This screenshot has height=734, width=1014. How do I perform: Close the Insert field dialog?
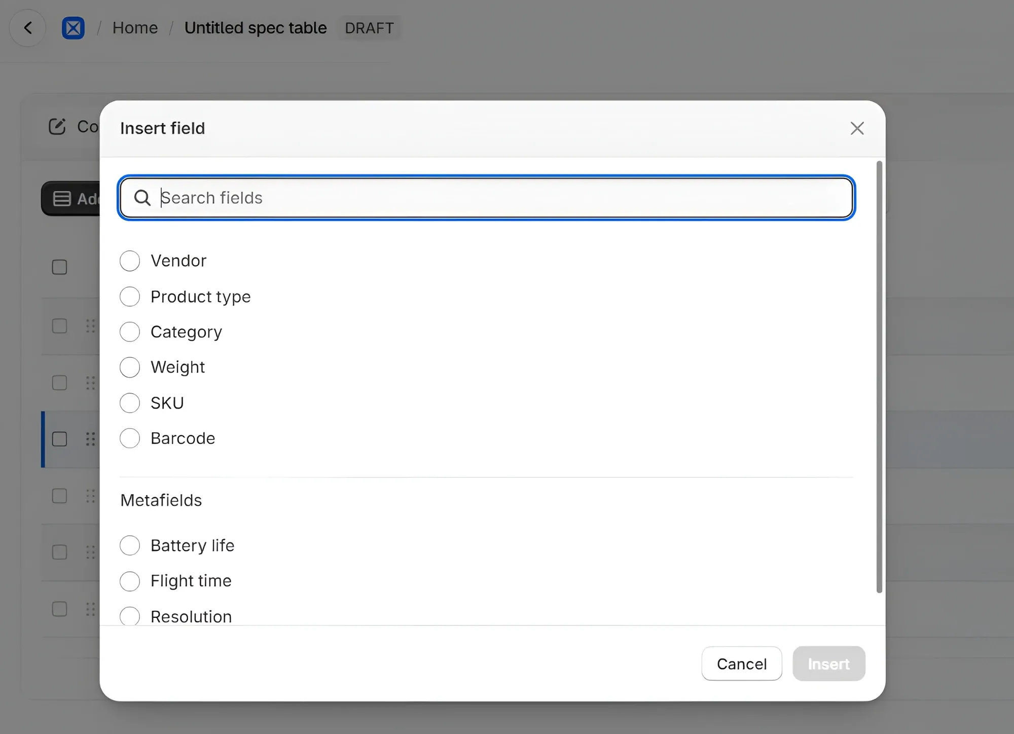857,128
